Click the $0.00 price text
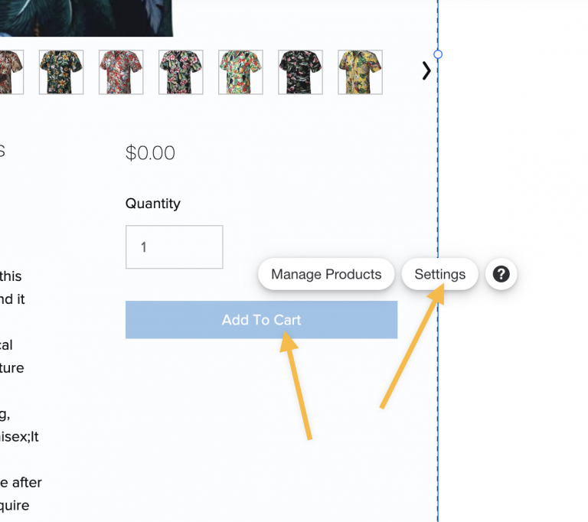 150,153
